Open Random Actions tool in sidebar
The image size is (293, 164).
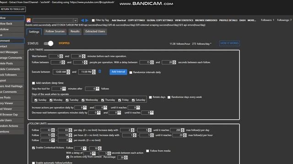[12, 126]
